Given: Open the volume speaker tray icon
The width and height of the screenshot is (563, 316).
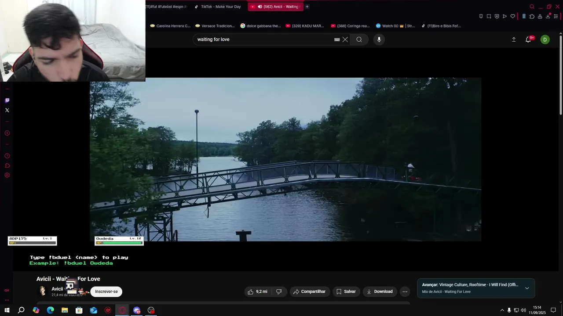Looking at the screenshot, I should 523,310.
